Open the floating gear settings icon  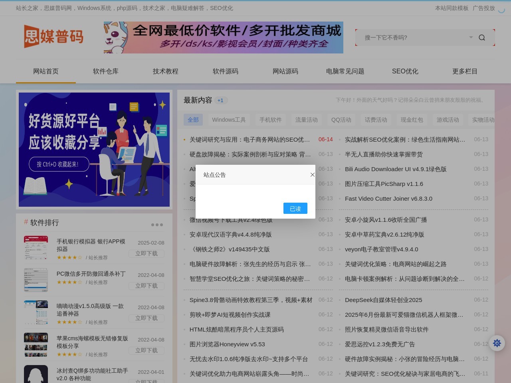tap(497, 343)
